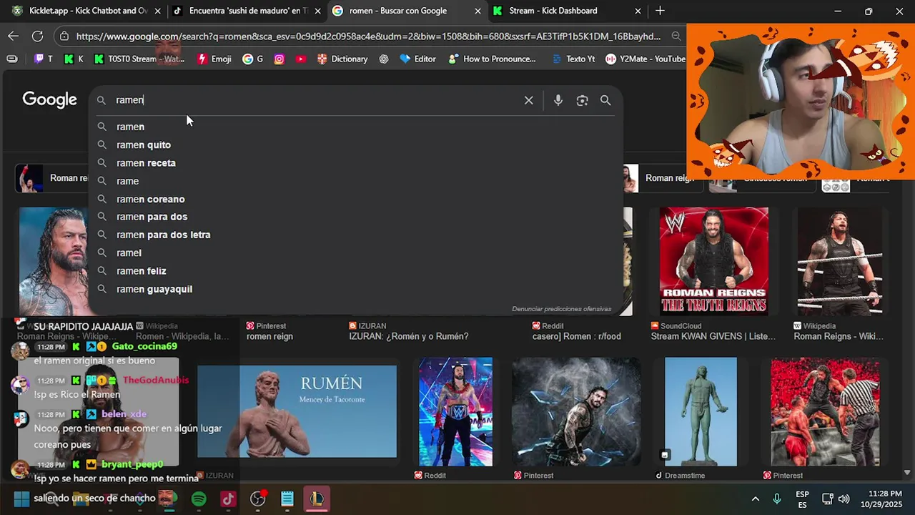Open Windows Start menu
915x515 pixels.
21,499
